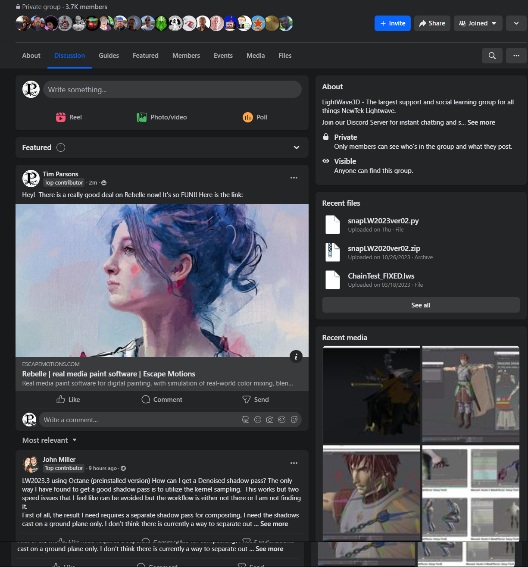This screenshot has height=567, width=528.
Task: Click the last member avatar in header row
Action: click(285, 23)
